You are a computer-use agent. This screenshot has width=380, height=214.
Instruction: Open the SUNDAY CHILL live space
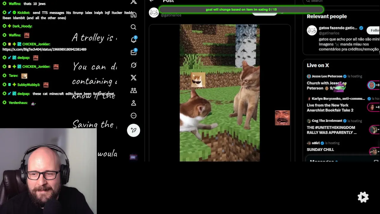(320, 150)
